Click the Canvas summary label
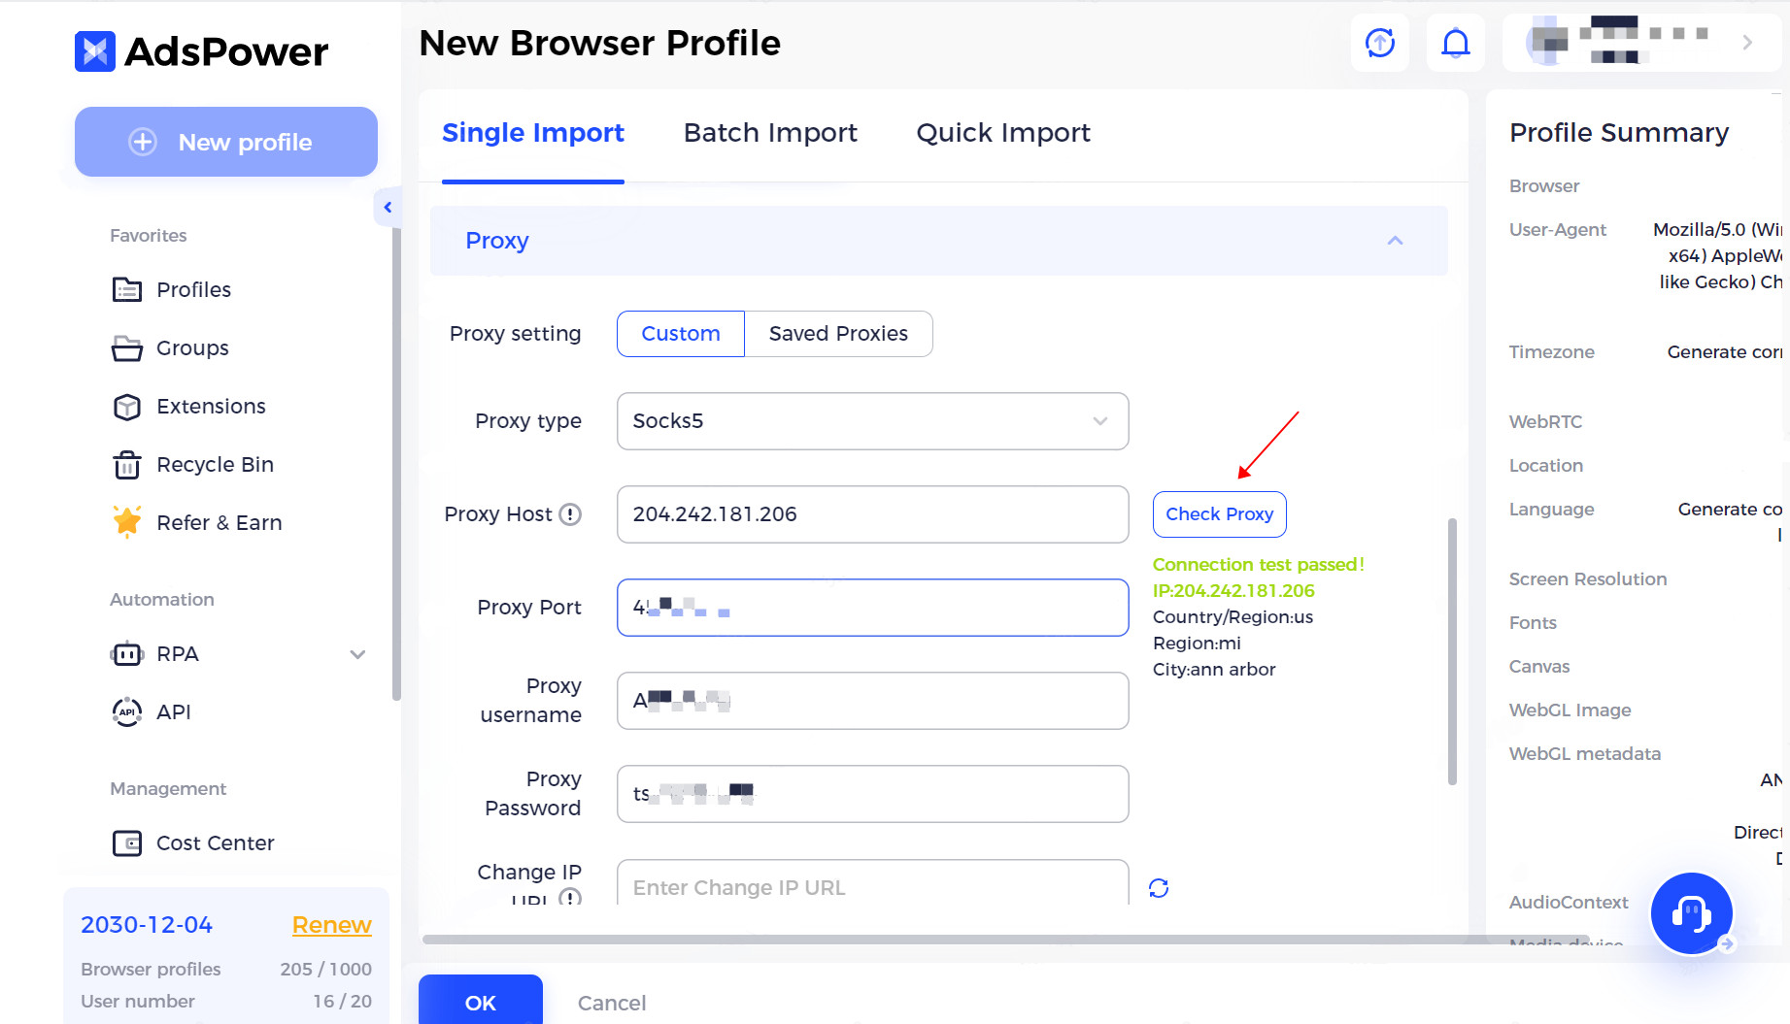Viewport: 1790px width, 1024px height. [1538, 667]
